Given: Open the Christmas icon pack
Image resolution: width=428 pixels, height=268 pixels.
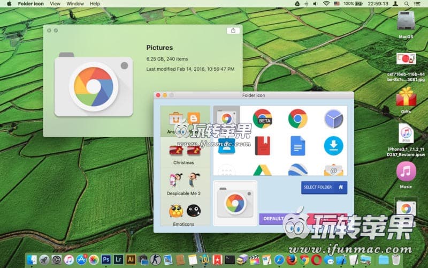Looking at the screenshot, I should [x=185, y=152].
